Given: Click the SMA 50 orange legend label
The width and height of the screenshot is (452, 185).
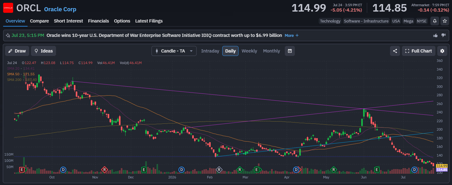Looking at the screenshot, I should 21,74.
